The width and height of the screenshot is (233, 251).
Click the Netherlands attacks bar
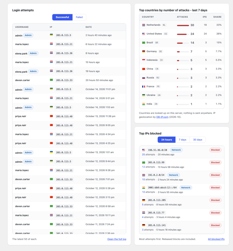click(x=183, y=25)
